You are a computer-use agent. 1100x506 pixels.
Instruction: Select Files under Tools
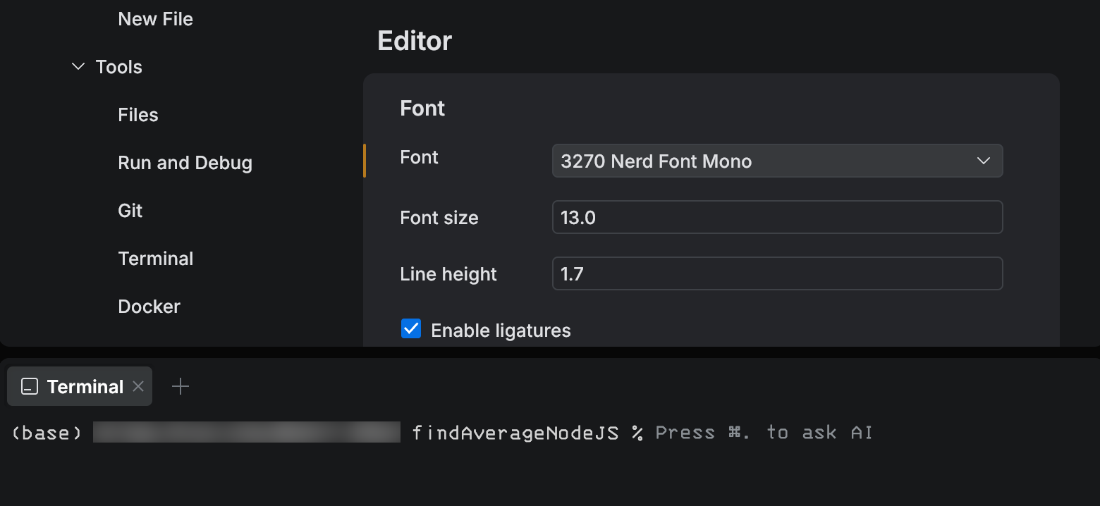point(137,114)
